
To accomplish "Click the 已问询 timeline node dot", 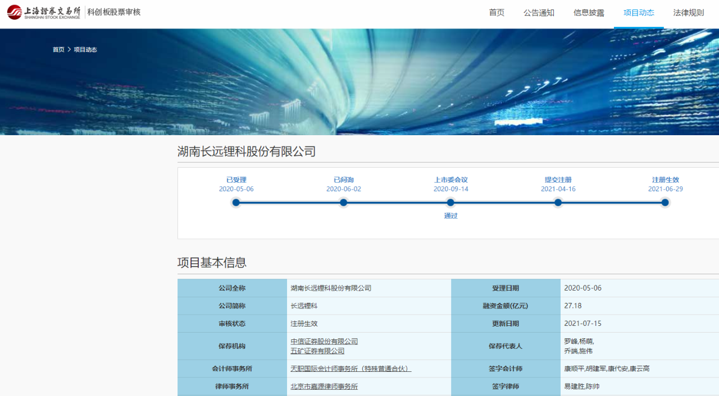I will pyautogui.click(x=343, y=202).
